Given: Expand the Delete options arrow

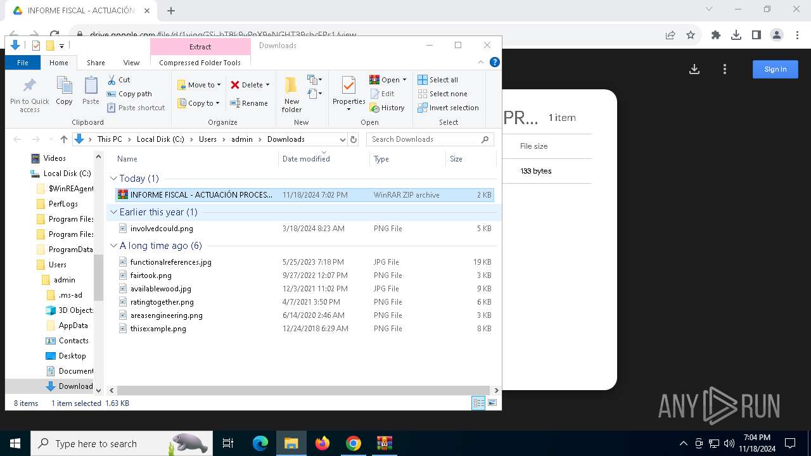Looking at the screenshot, I should [x=267, y=85].
